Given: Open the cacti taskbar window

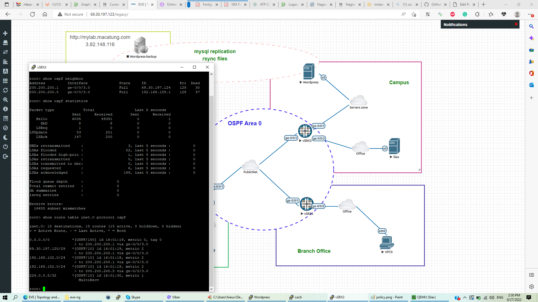Looking at the screenshot, I should click(298, 297).
